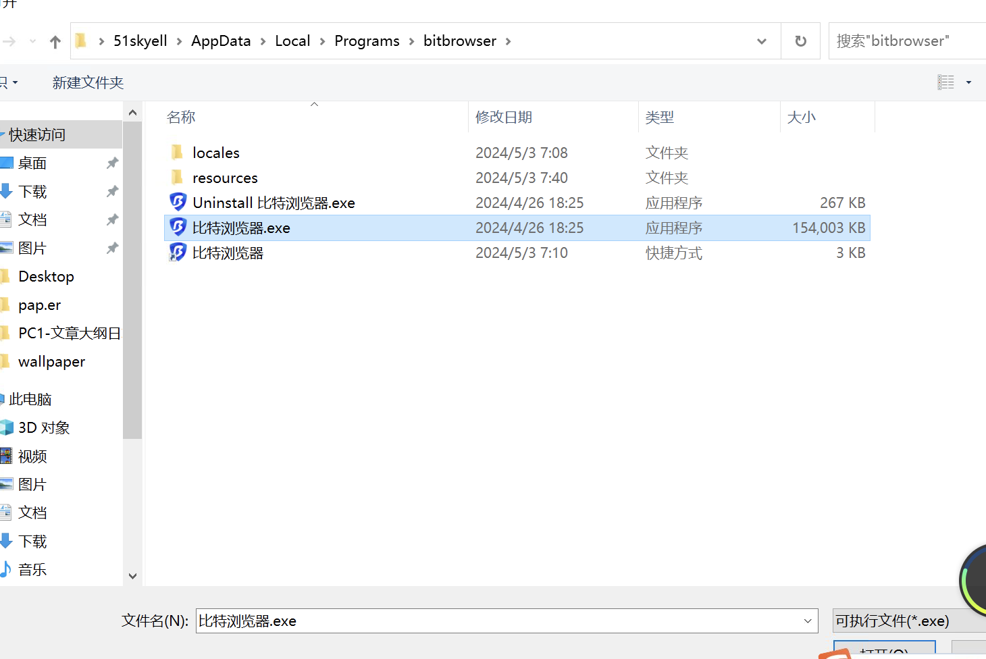Change the file view layout icon
This screenshot has height=659, width=986.
(945, 82)
